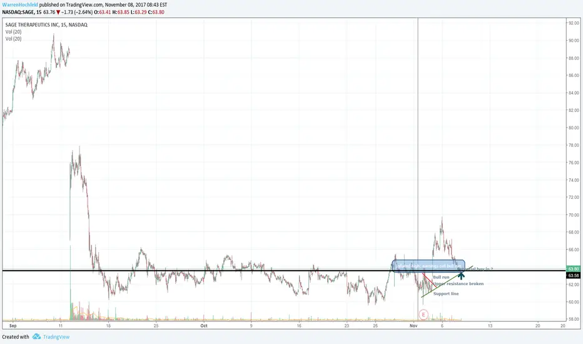This screenshot has width=583, height=344.
Task: Click the 70.00 price axis label
Action: [x=574, y=215]
